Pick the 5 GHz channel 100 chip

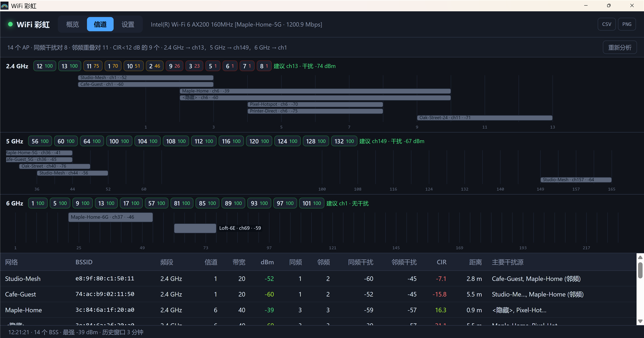pyautogui.click(x=119, y=141)
